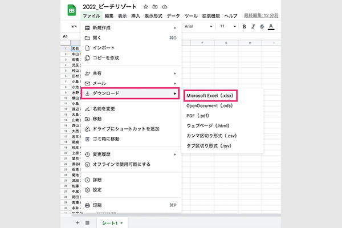Image resolution: width=342 pixels, height=228 pixels.
Task: Toggle italic formatting
Action: (x=253, y=26)
